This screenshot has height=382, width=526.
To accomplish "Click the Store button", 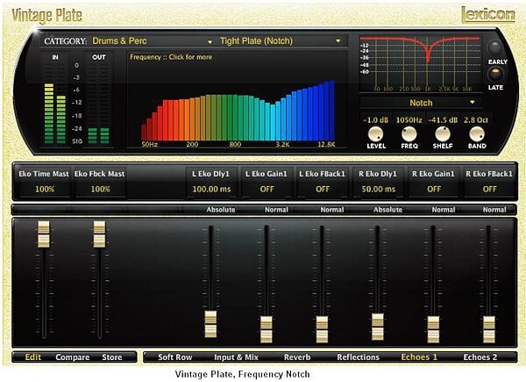I will click(112, 357).
